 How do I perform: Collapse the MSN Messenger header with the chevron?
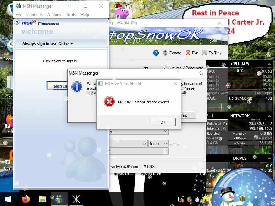(17, 22)
